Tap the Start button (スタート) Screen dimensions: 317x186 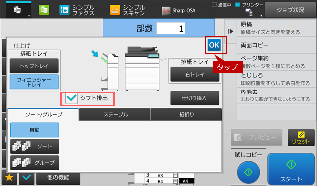[291, 169]
